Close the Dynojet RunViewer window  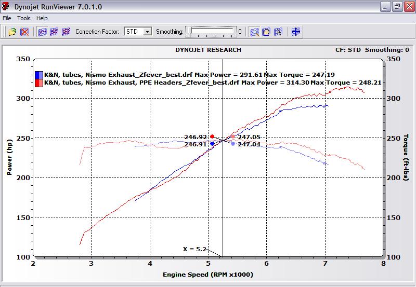tap(409, 7)
